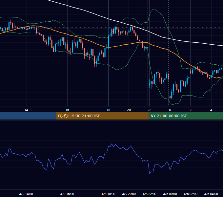This screenshot has height=197, width=223.
Task: Click the 4/5 20:00 label on indicator axis
Action: [x=129, y=194]
